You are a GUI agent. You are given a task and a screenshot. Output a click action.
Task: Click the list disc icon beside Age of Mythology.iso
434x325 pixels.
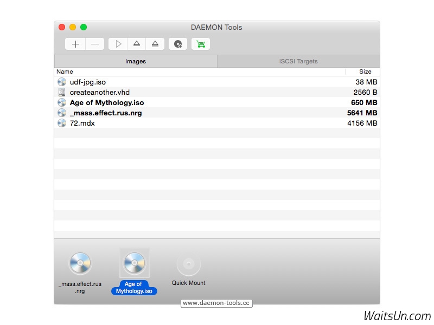[62, 102]
